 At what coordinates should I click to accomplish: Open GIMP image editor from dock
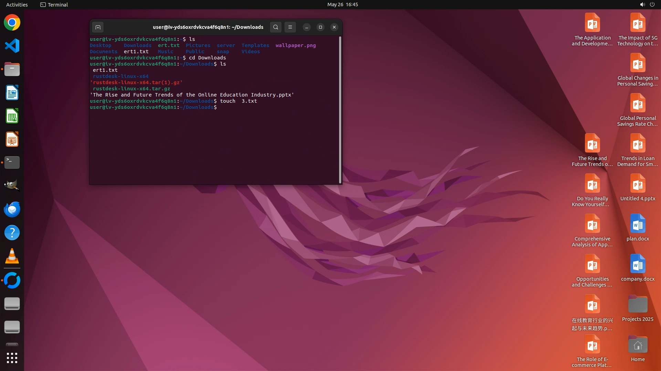tap(12, 185)
